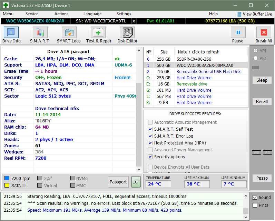Select C: 255 GB Hard Drive Volume
The image size is (275, 221).
coord(196,78)
